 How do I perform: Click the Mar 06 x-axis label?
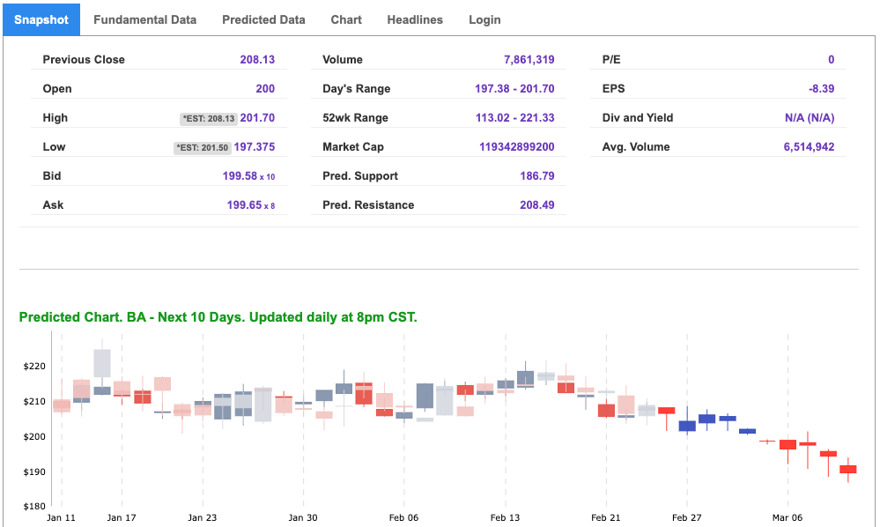(x=788, y=517)
